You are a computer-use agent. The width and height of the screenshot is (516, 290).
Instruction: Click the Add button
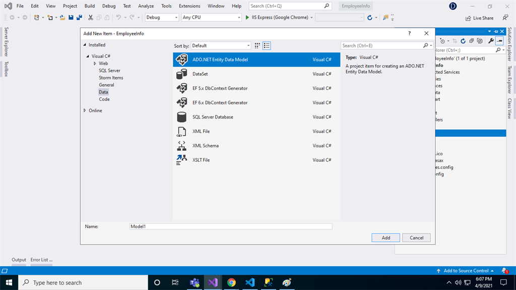385,238
